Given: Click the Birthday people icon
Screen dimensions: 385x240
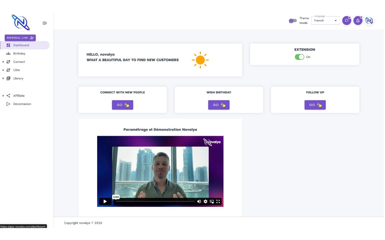Looking at the screenshot, I should click(8, 54).
